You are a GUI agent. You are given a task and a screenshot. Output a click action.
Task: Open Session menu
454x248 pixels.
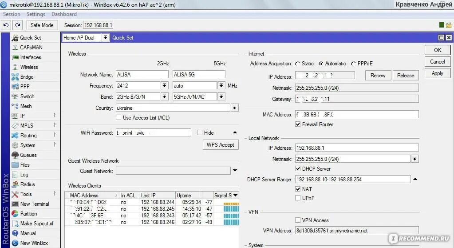12,14
